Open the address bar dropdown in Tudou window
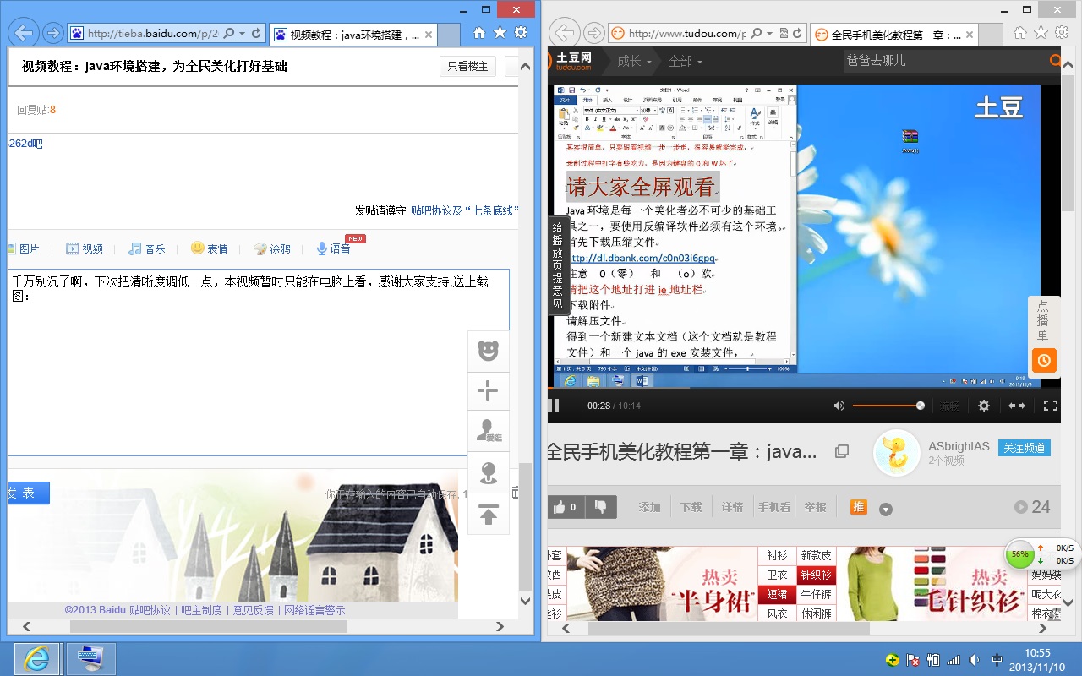 coord(769,34)
